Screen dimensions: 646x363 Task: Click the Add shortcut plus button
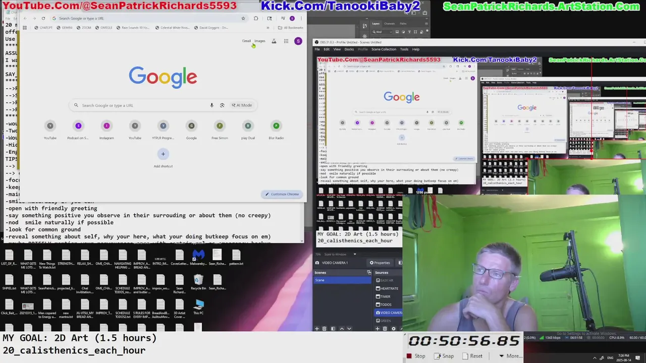[163, 154]
